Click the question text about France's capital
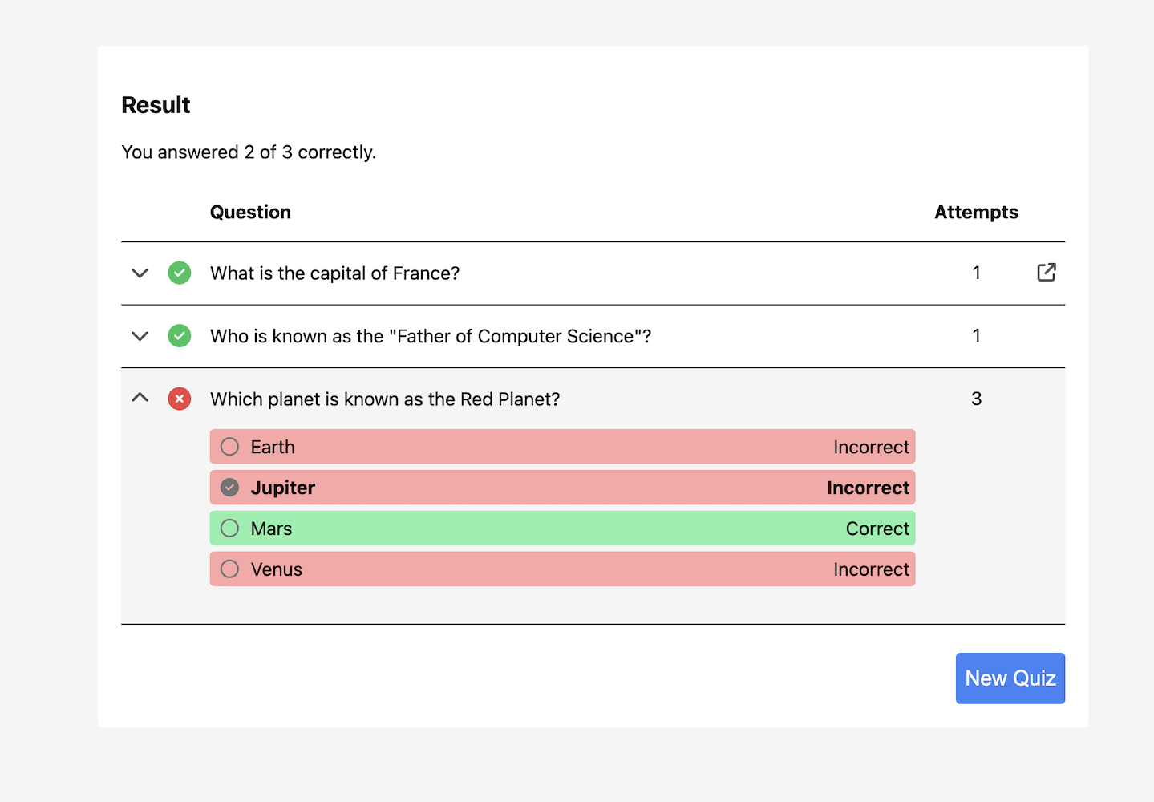 click(334, 273)
